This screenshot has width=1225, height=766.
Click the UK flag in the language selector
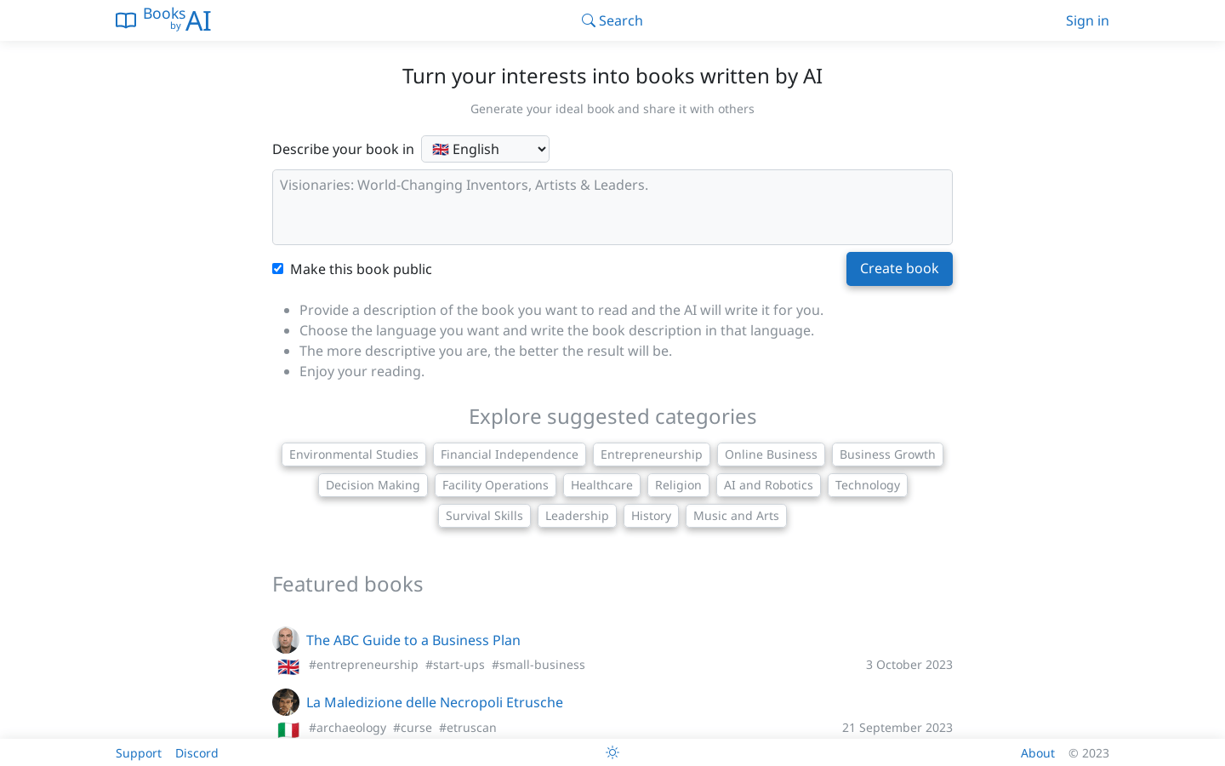(x=440, y=149)
